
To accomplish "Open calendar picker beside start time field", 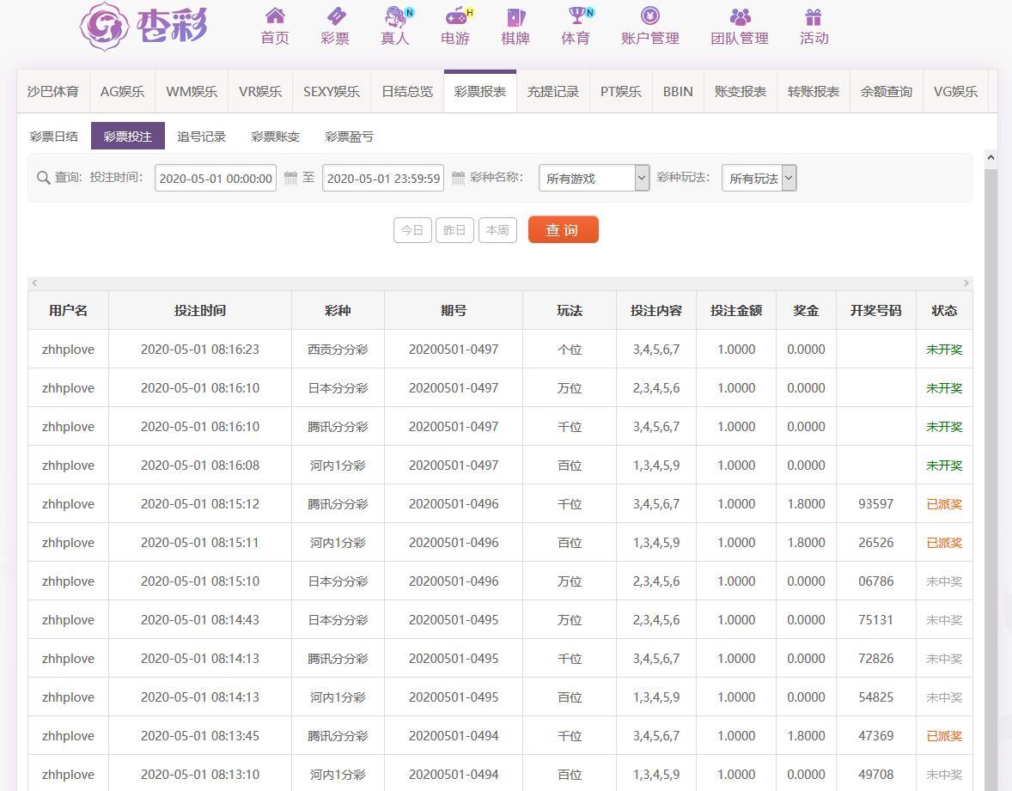I will click(290, 178).
